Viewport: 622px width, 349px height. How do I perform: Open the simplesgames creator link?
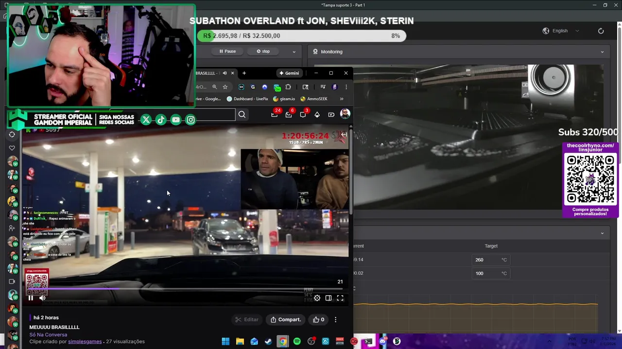[x=85, y=341]
